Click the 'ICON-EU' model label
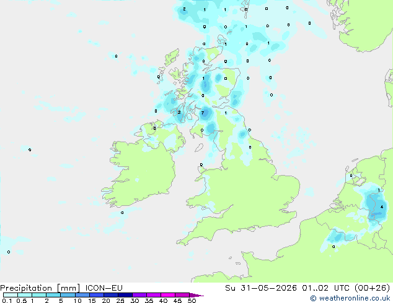393x303 pixels. pos(104,288)
